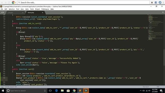Viewport: 165px width, 93px height.
Task: Click the unsaved dot on Home.php tab
Action: 43,13
